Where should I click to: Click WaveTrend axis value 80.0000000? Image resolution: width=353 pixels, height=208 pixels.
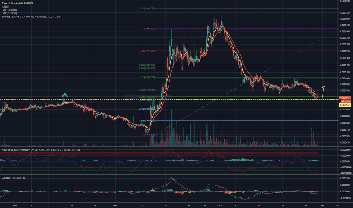[345, 149]
